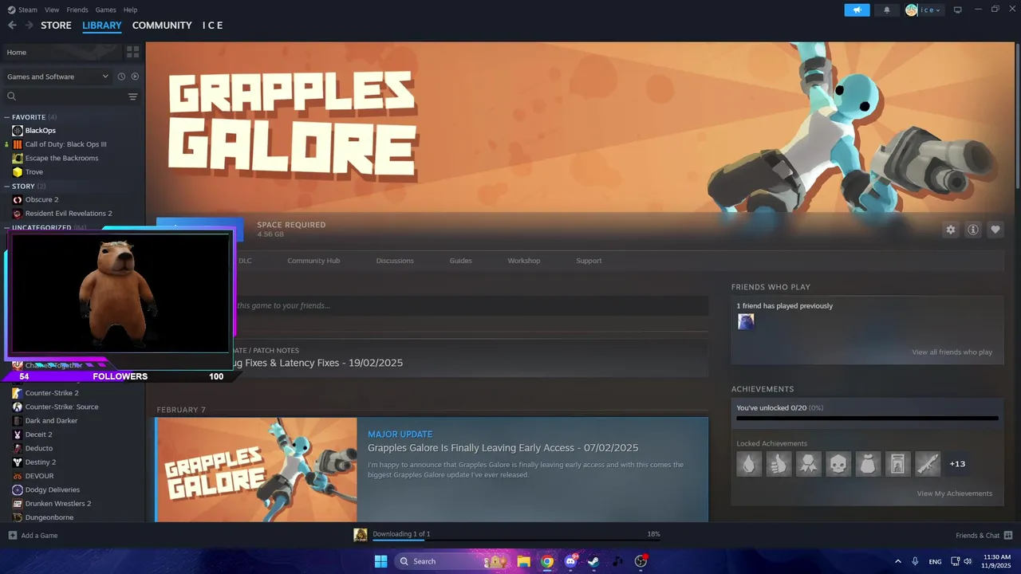Open the notifications bell
Image resolution: width=1021 pixels, height=574 pixels.
pos(886,10)
